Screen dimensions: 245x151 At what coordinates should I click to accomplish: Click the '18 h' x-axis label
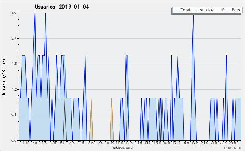186,143
